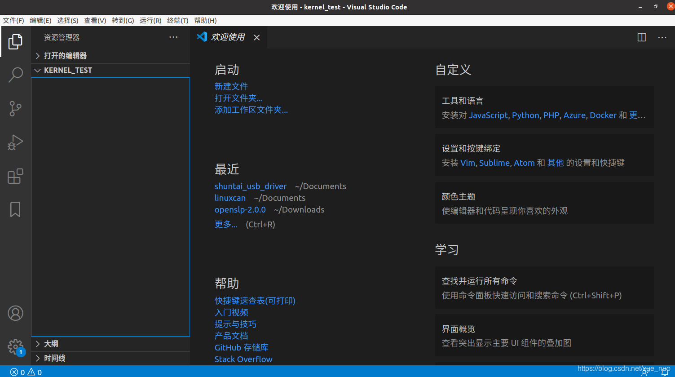
Task: Open the Search view in activity bar
Action: point(15,75)
